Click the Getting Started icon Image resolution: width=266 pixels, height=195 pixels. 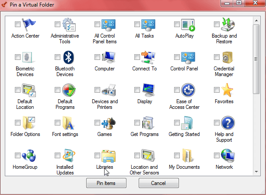[x=188, y=123]
